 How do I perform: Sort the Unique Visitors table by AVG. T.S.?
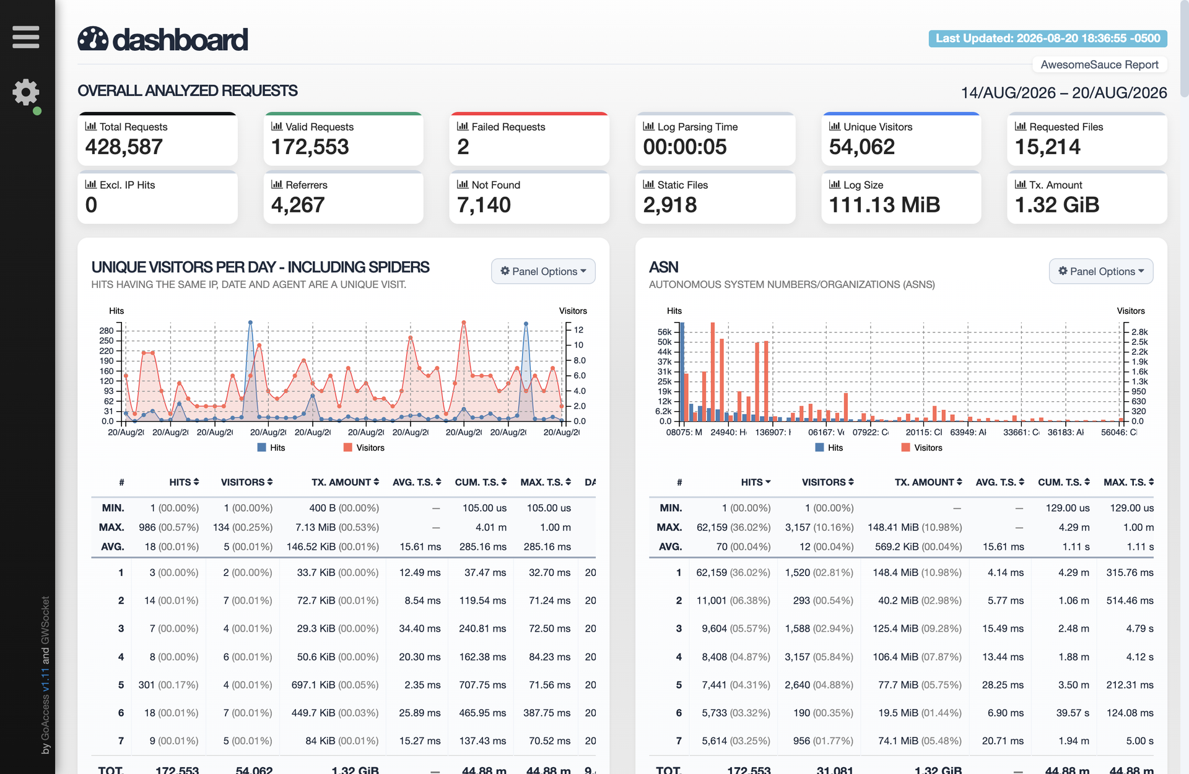tap(417, 482)
